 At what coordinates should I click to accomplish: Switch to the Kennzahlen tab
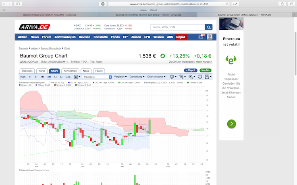70,71
